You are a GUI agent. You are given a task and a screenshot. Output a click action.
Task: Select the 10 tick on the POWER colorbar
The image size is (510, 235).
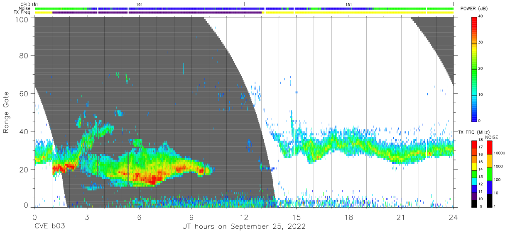(x=481, y=95)
